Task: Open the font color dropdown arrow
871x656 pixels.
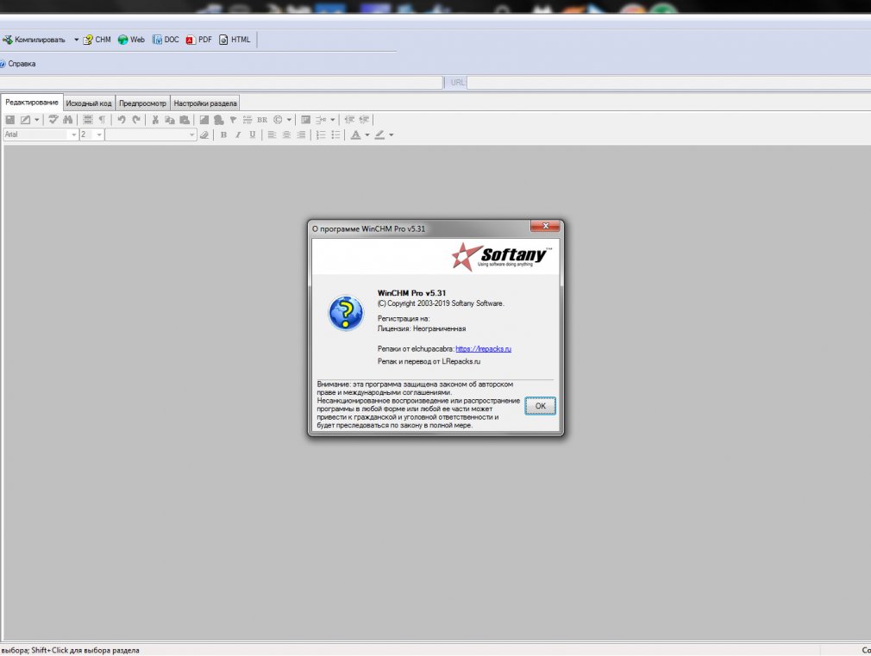Action: click(x=367, y=134)
